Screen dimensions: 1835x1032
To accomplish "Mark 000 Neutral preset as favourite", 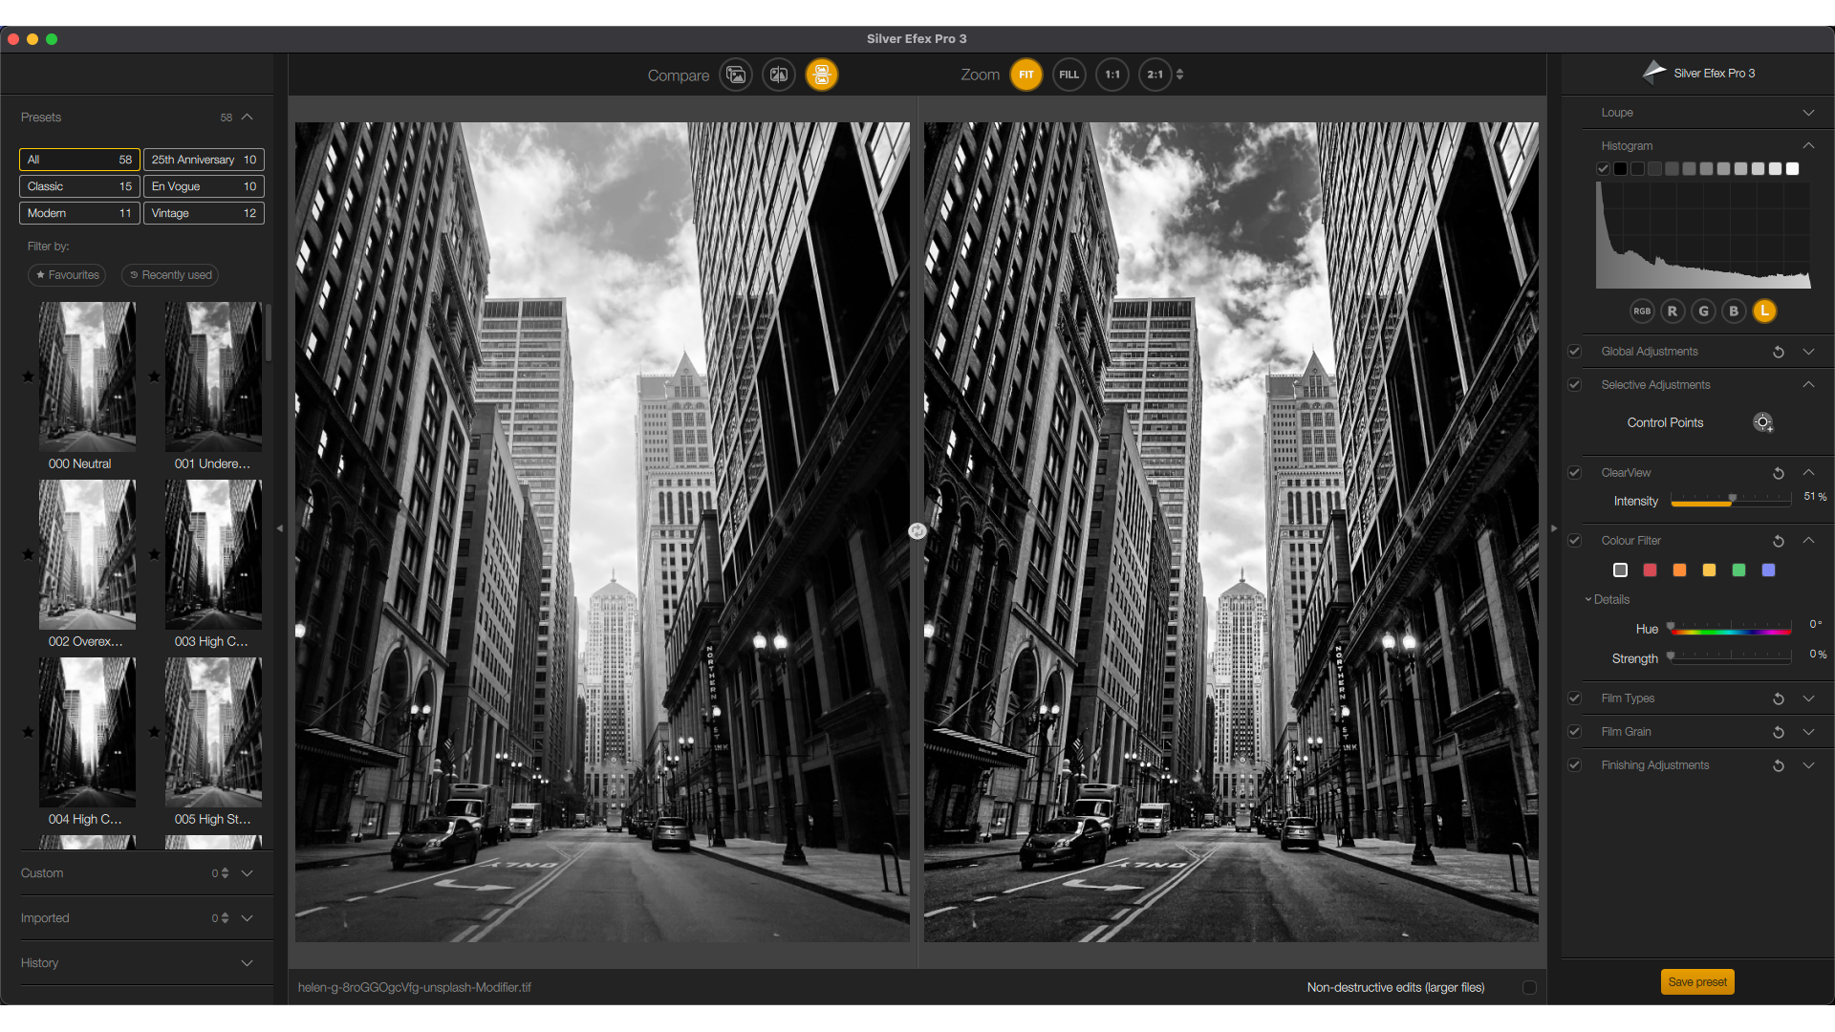I will click(29, 376).
